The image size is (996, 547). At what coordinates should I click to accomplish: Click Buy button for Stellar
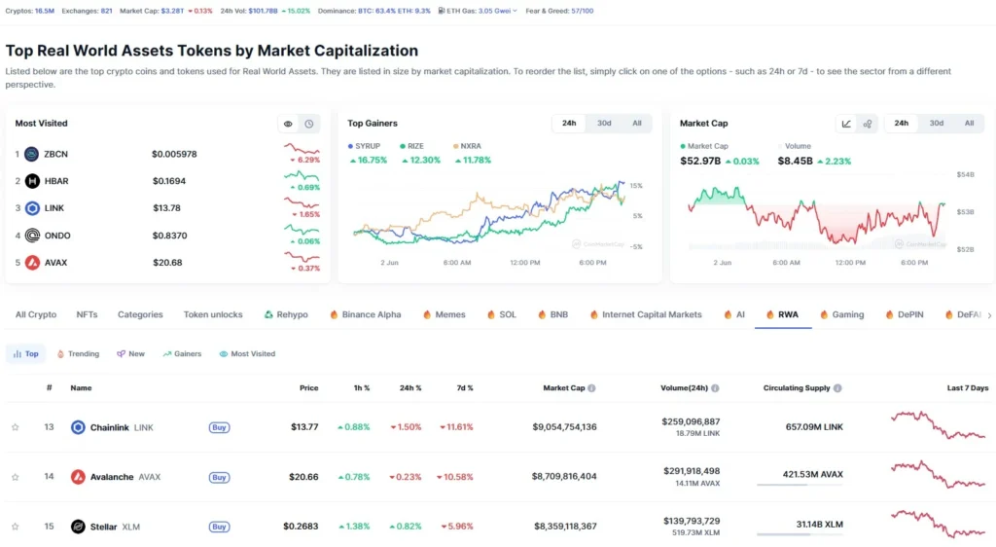pos(219,527)
